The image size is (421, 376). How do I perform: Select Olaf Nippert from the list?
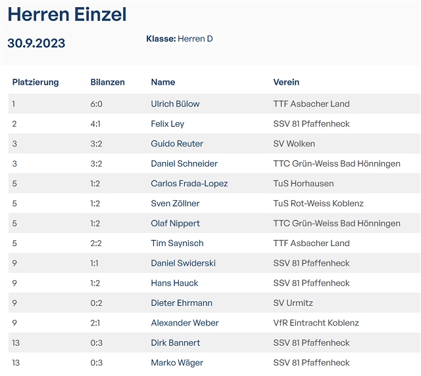pyautogui.click(x=175, y=223)
